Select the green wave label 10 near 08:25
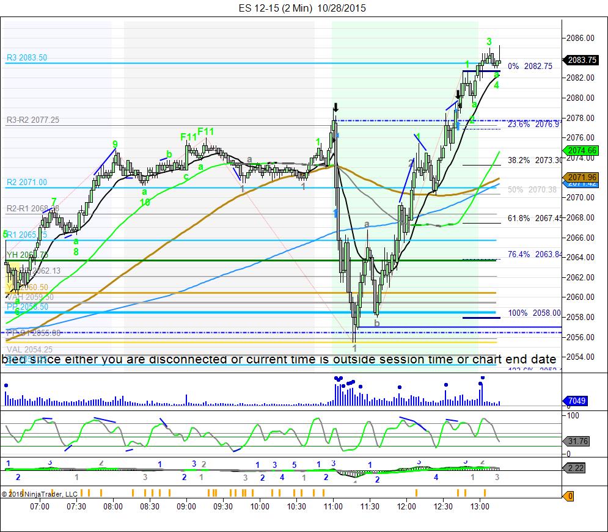Viewport: 608px width, 532px height. click(145, 202)
